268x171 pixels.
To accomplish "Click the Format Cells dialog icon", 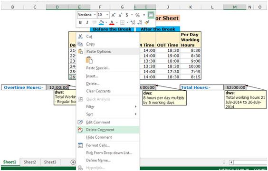I will pyautogui.click(x=80, y=145).
